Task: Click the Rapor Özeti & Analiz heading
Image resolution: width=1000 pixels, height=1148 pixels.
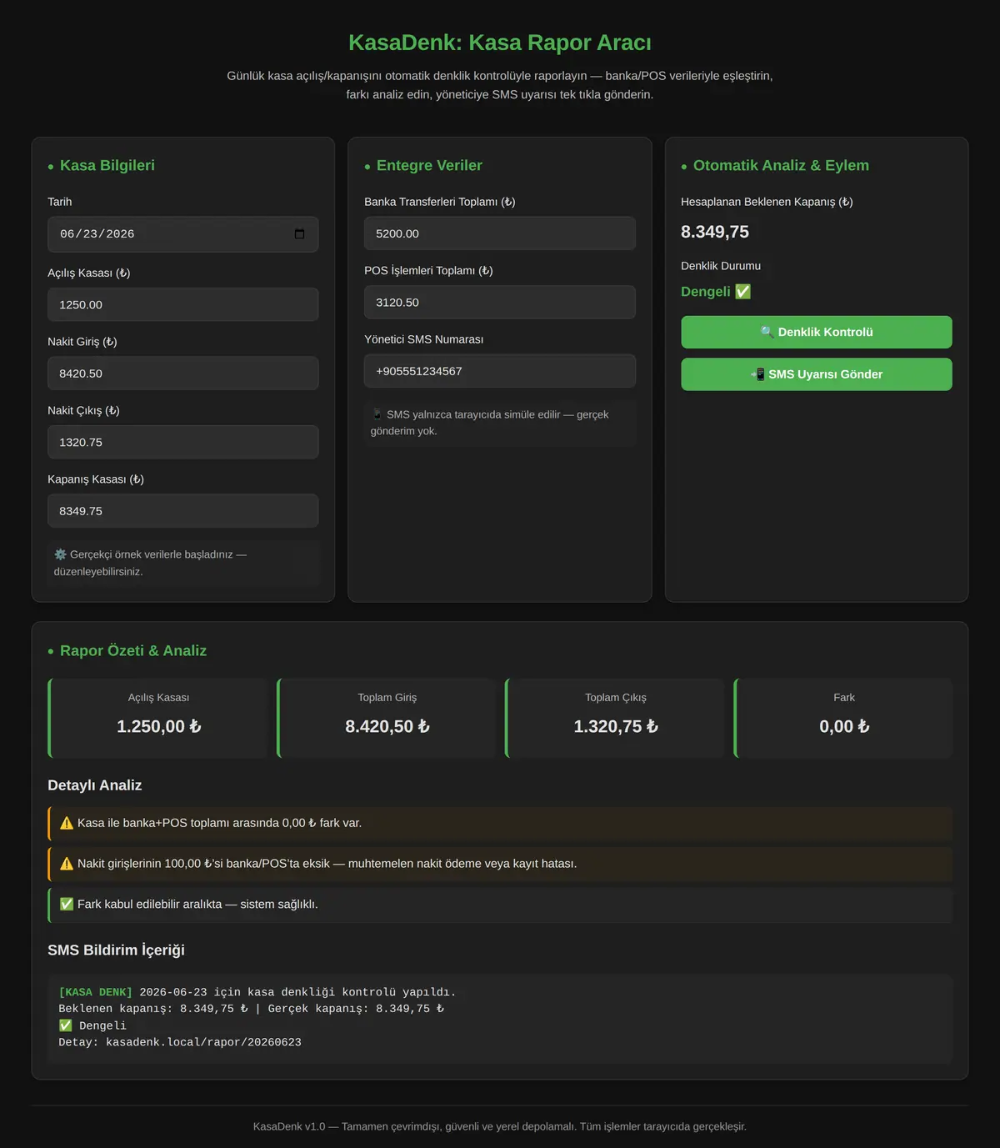Action: (x=133, y=651)
